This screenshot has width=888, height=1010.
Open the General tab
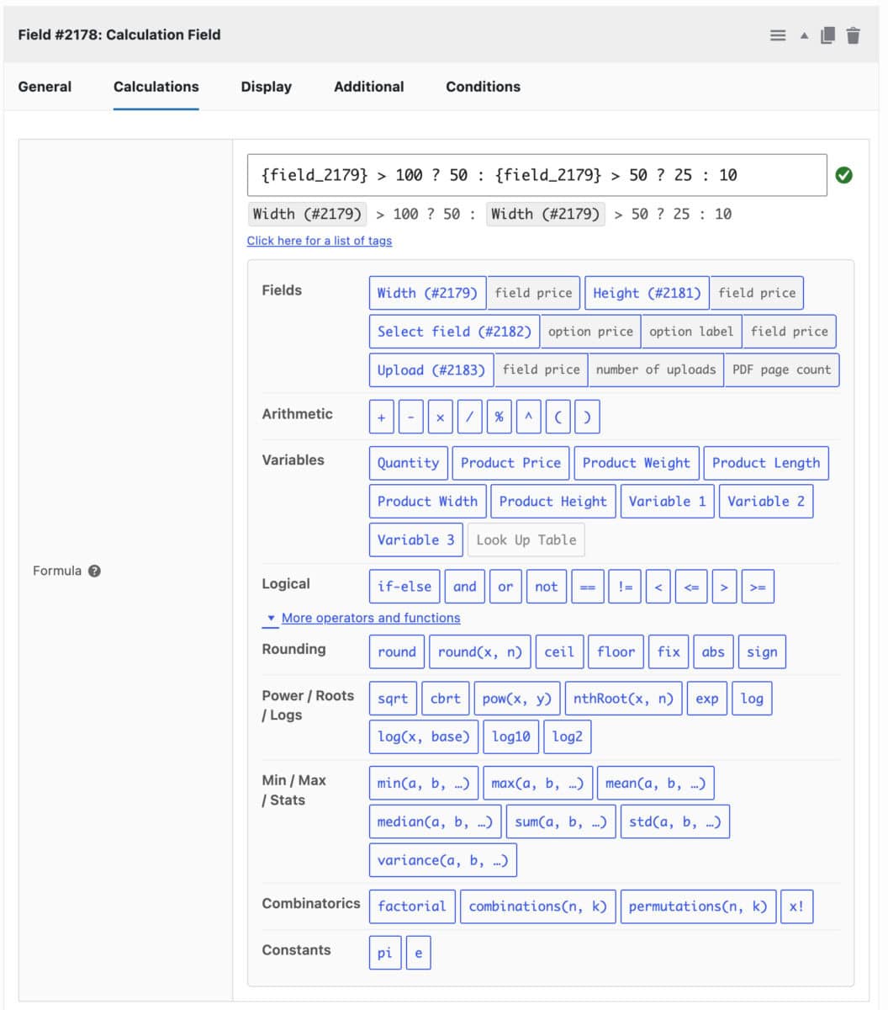[45, 87]
